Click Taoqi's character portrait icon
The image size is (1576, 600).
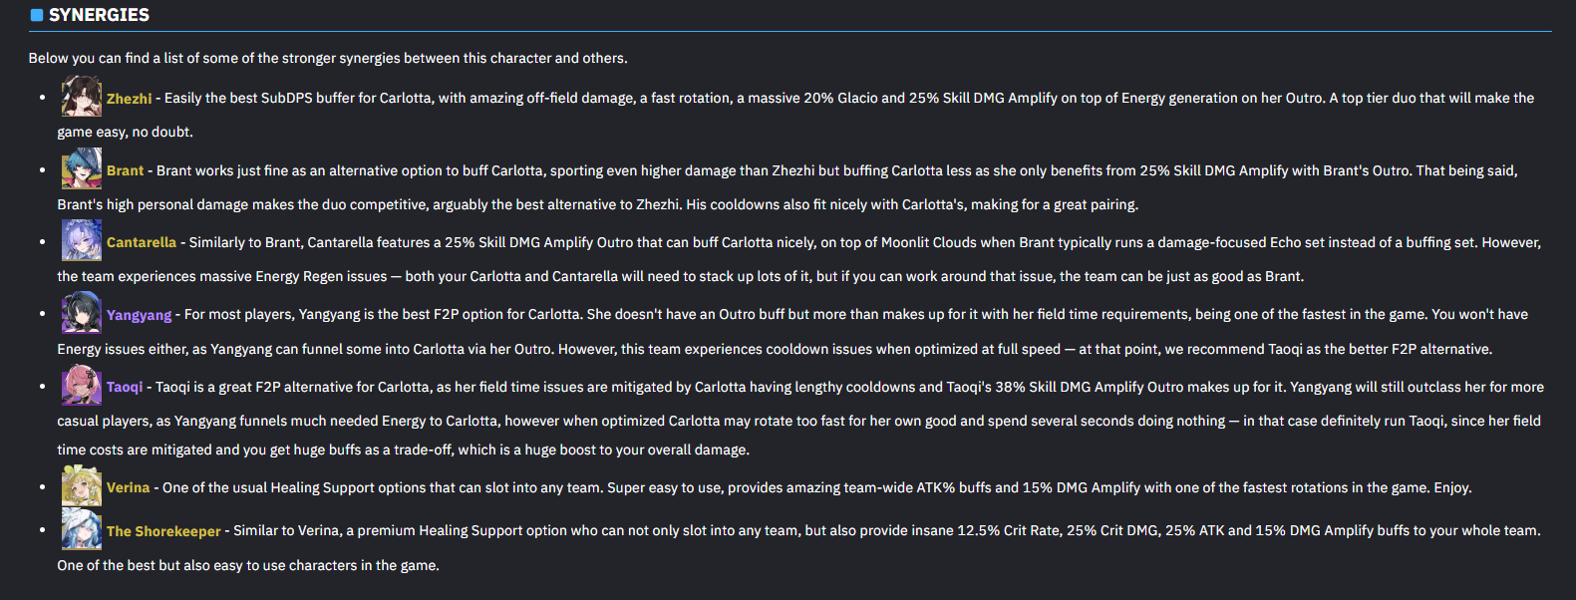81,385
